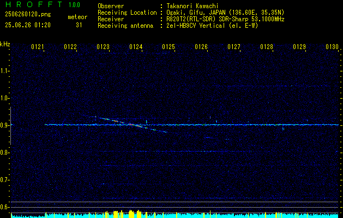This screenshot has width=343, height=218.
Task: Click the yellow peaks in the bottom intensity bar
Action: 124,214
